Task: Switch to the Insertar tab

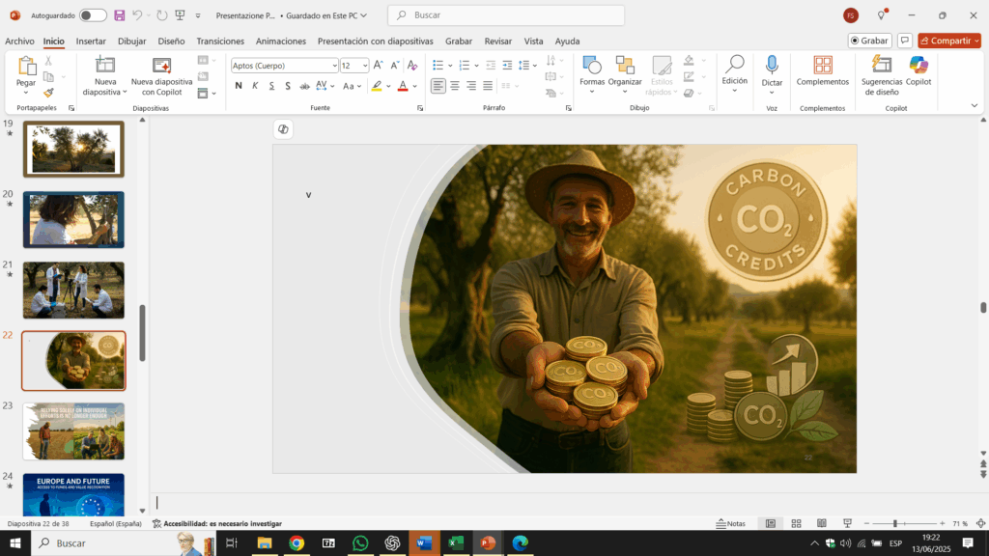Action: point(91,42)
